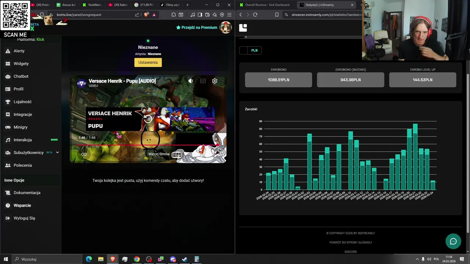Open the Brave Wallet icon
The width and height of the screenshot is (470, 264).
[x=207, y=15]
